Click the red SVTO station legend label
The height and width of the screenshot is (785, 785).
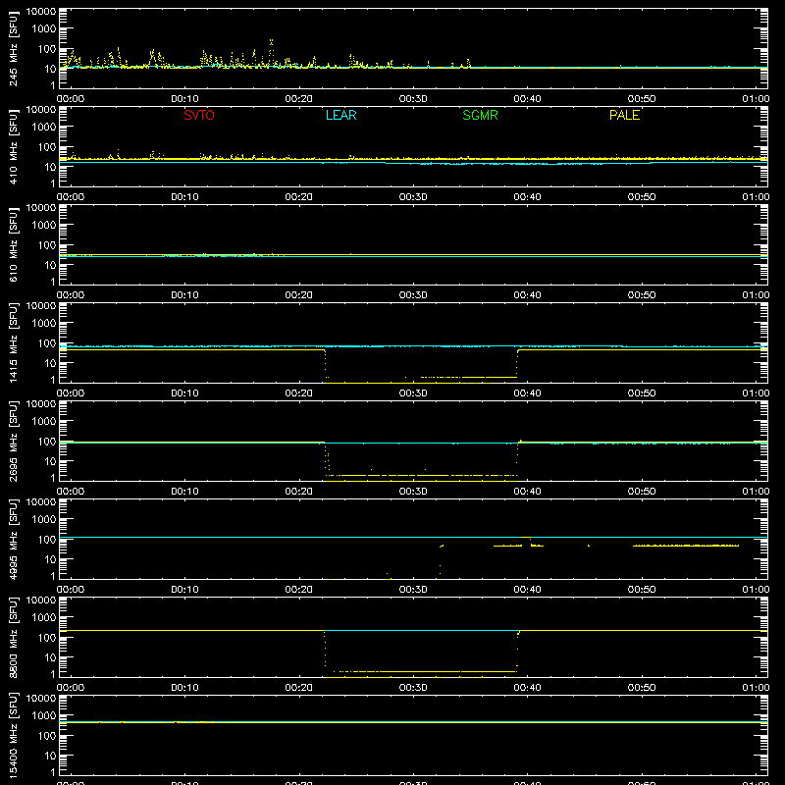point(199,115)
